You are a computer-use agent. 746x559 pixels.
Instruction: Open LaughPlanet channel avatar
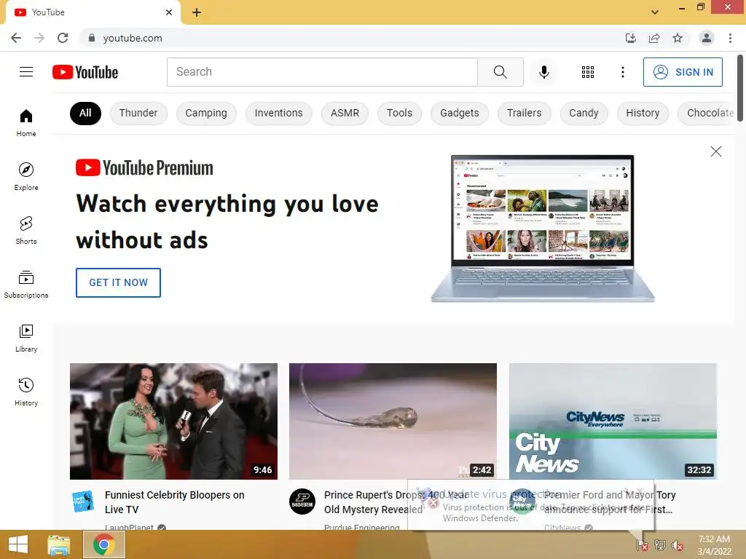click(x=83, y=501)
